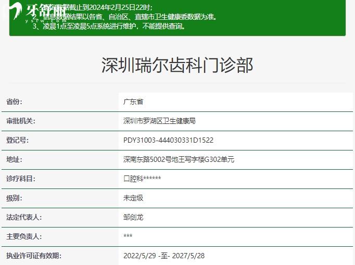Select the 级别 label
The width and height of the screenshot is (355, 265).
click(14, 198)
